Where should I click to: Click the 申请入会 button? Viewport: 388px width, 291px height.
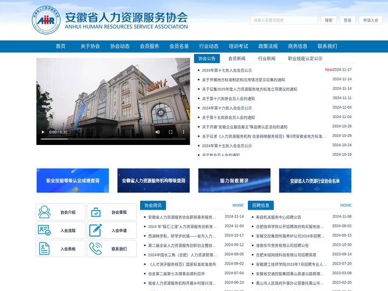tap(371, 20)
